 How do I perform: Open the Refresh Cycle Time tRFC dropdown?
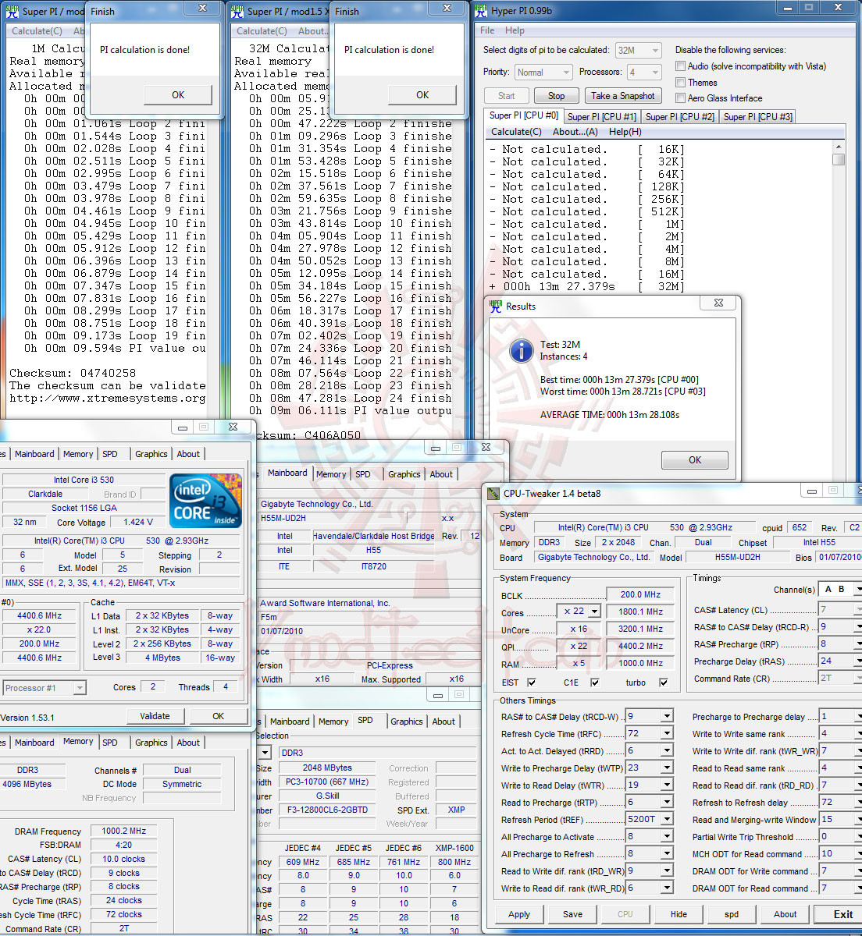[667, 733]
